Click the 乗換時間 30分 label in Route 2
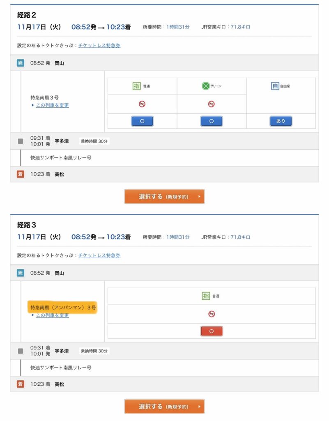Viewport: 329px width, 421px height. pos(94,141)
